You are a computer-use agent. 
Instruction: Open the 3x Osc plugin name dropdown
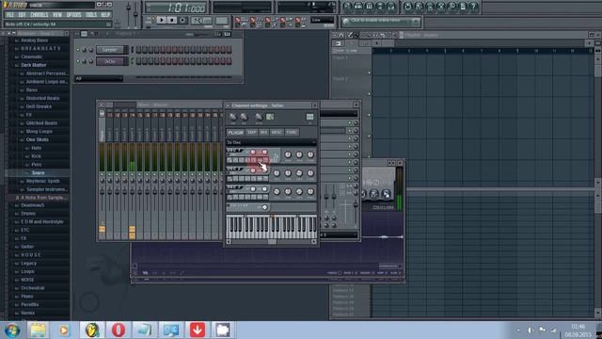click(x=271, y=142)
